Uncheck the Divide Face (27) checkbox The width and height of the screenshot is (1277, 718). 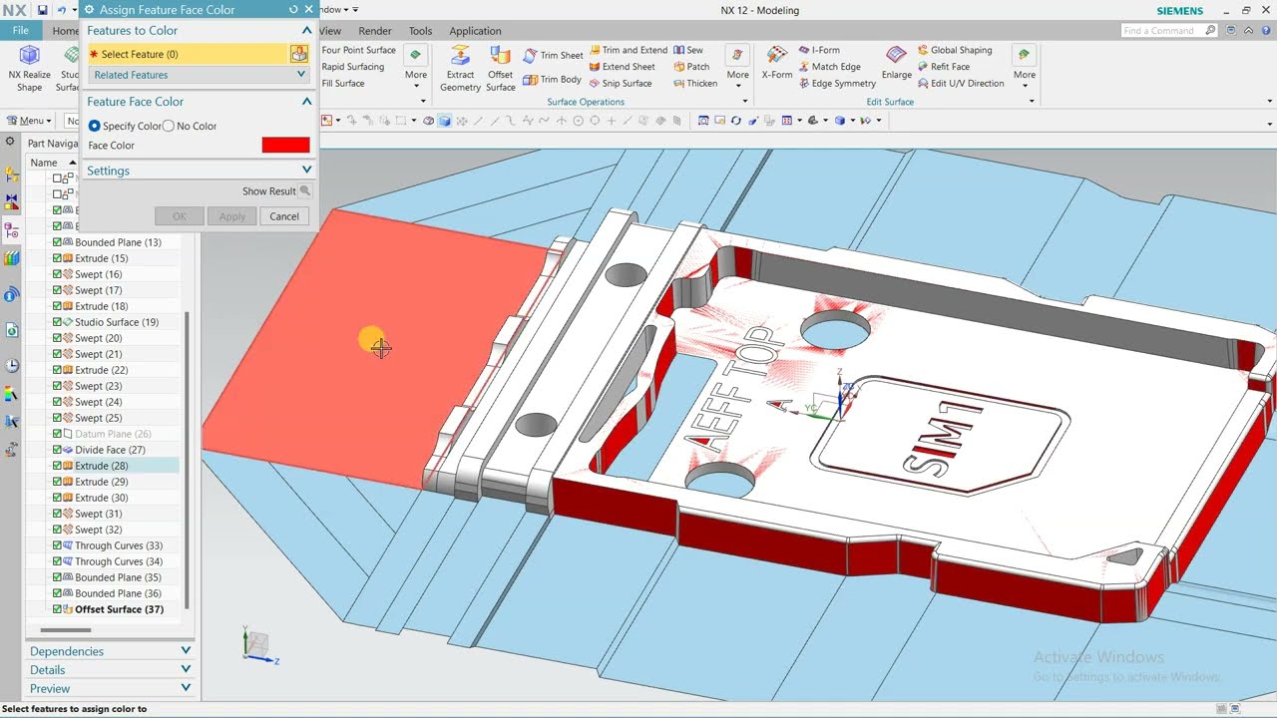pos(57,450)
